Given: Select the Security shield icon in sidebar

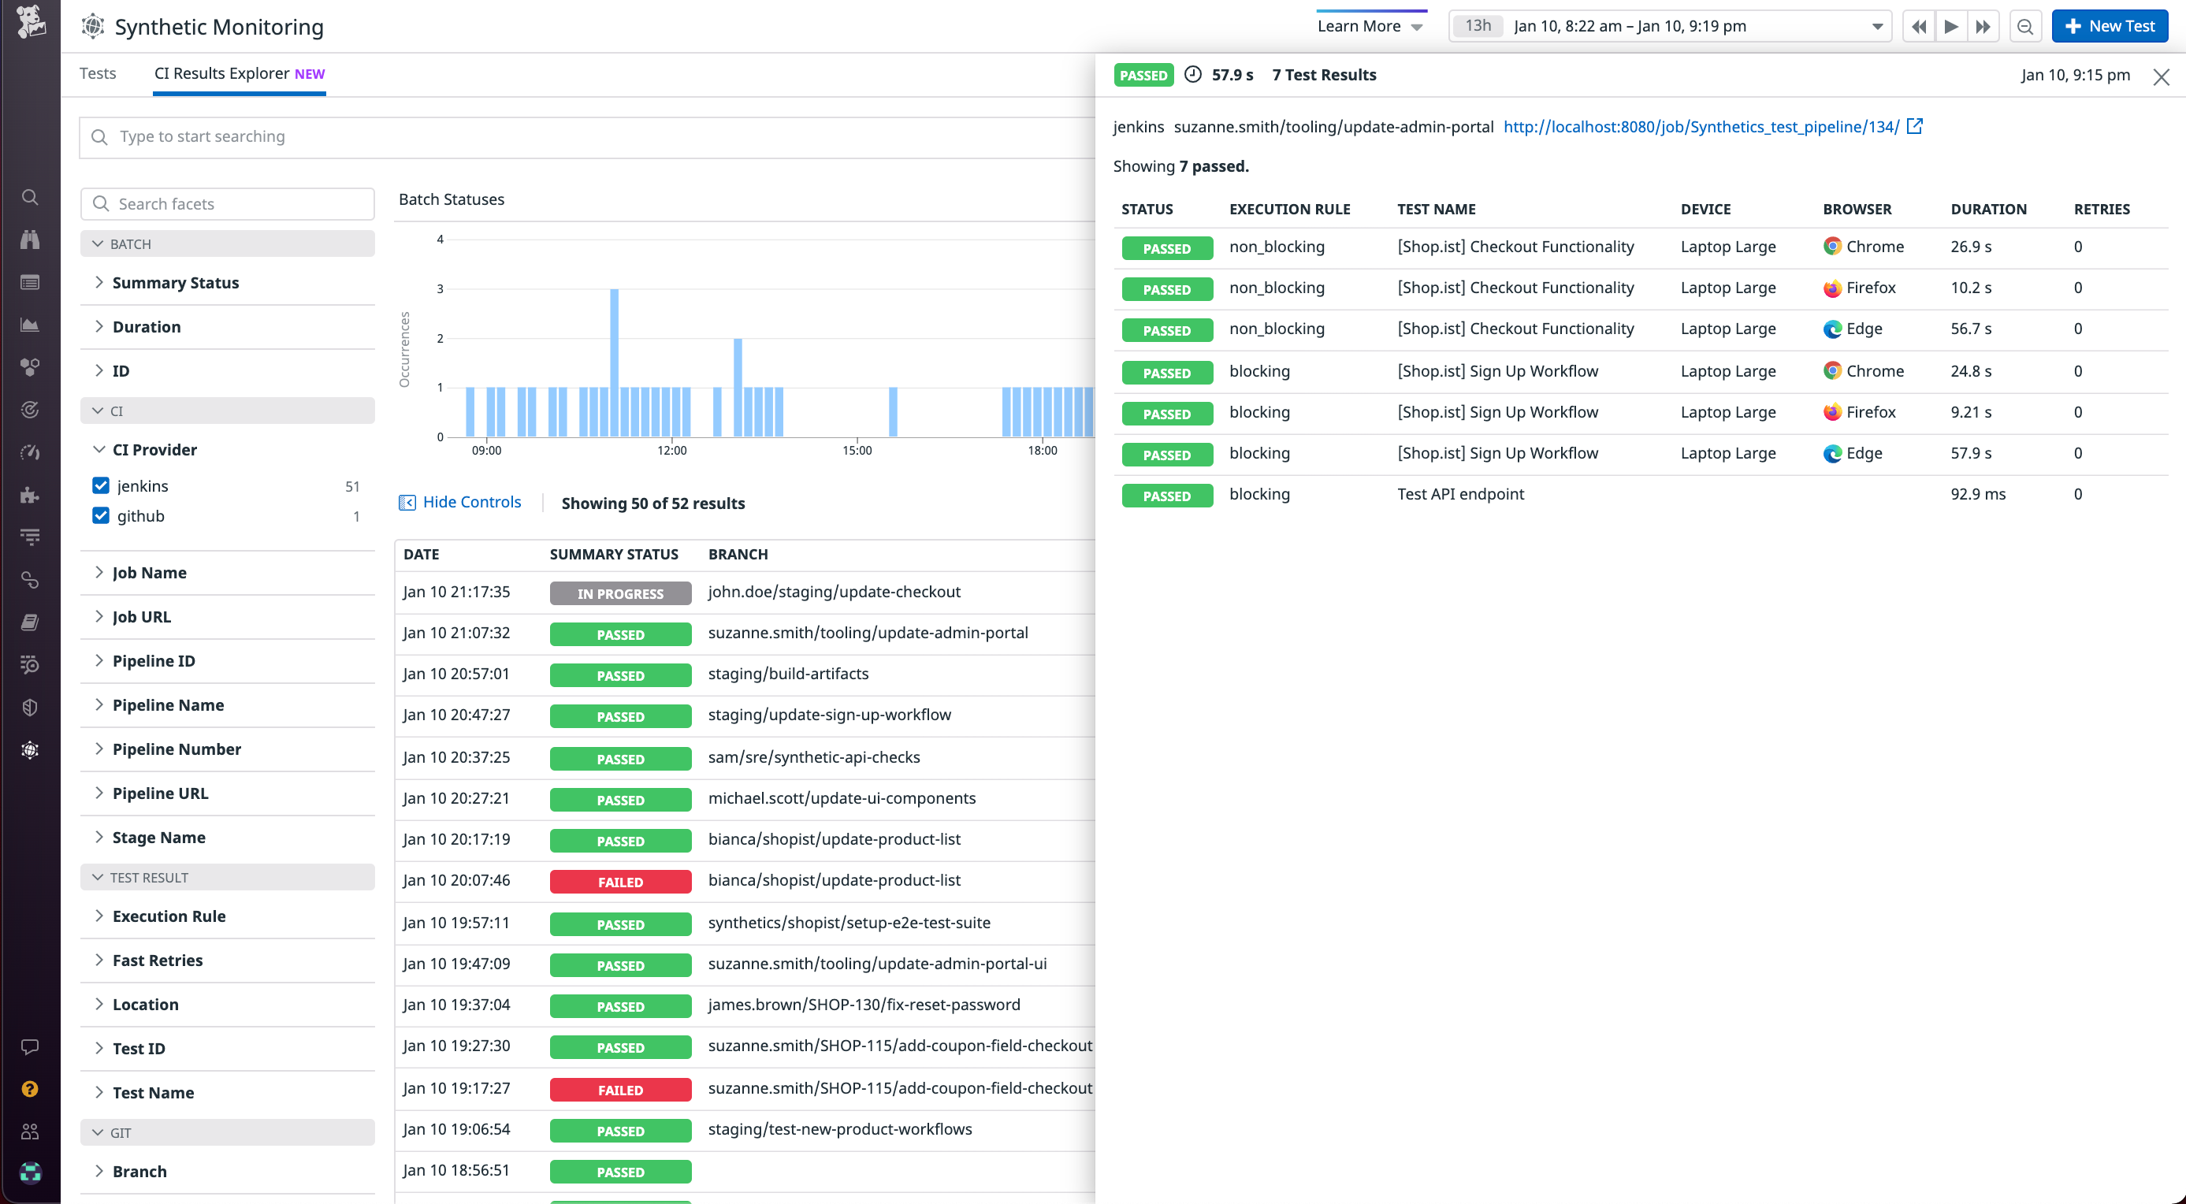Looking at the screenshot, I should pos(30,706).
